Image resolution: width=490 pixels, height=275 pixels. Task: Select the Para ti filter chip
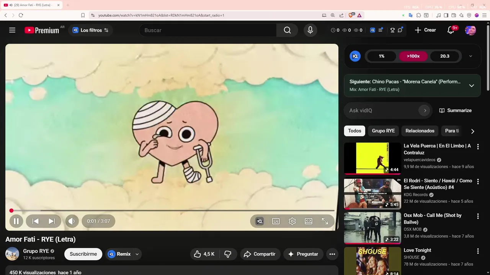pyautogui.click(x=452, y=131)
